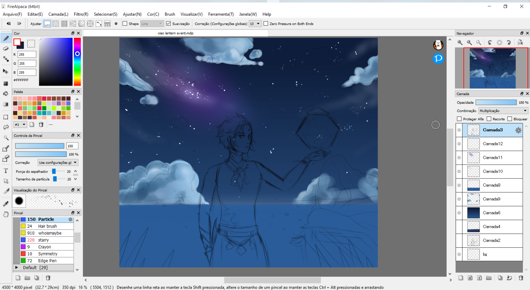Viewport: 530px width, 290px height.
Task: Toggle visibility of layer Camada12
Action: point(459,144)
